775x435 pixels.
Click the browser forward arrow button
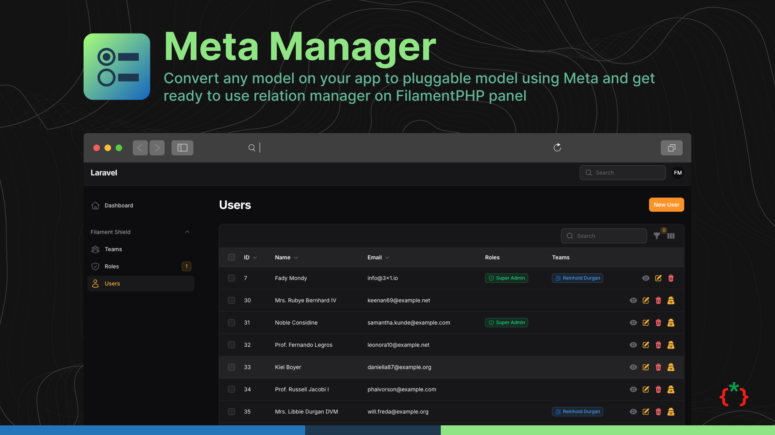click(157, 148)
